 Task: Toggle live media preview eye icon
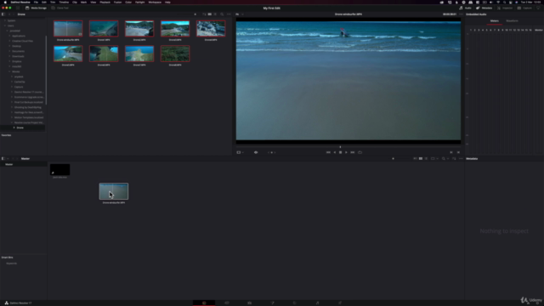[x=256, y=152]
